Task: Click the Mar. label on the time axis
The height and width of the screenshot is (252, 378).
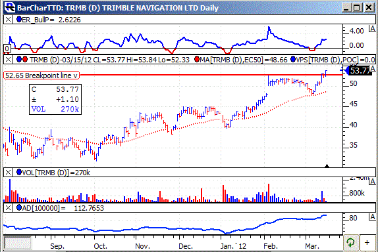Action: tap(312, 246)
